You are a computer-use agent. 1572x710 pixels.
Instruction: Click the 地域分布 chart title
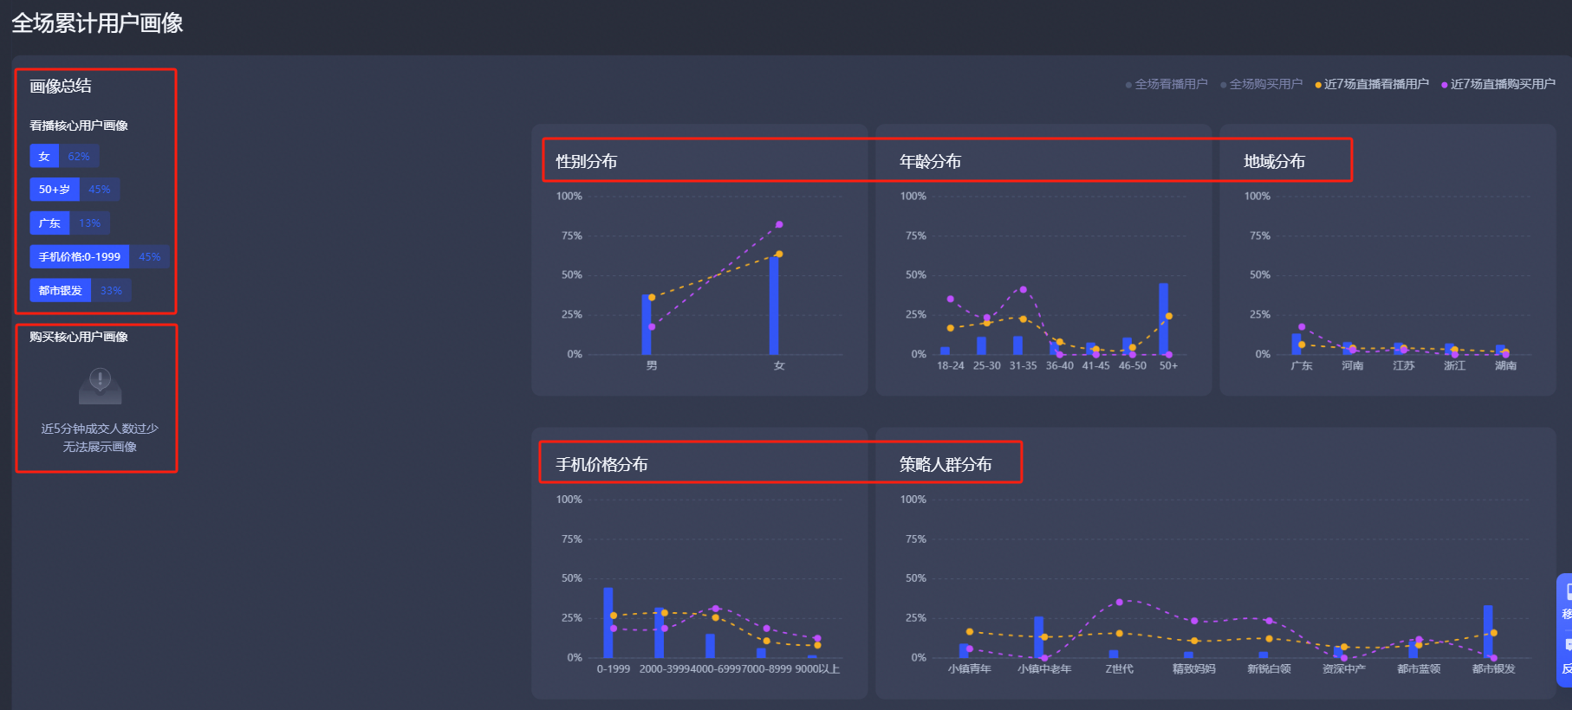click(x=1274, y=161)
